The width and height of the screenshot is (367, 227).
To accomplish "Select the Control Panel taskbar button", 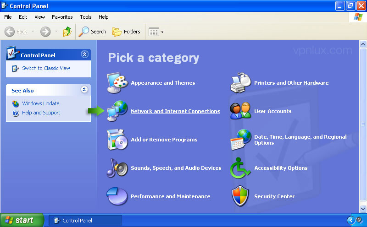I will 85,221.
